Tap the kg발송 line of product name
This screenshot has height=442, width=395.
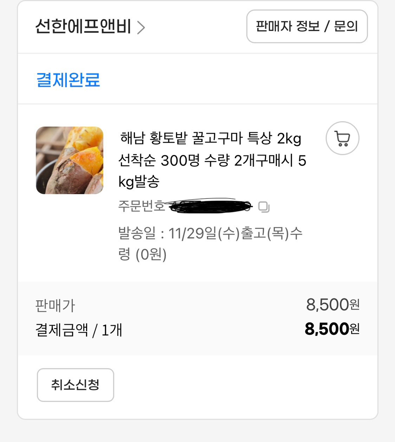pos(139,181)
